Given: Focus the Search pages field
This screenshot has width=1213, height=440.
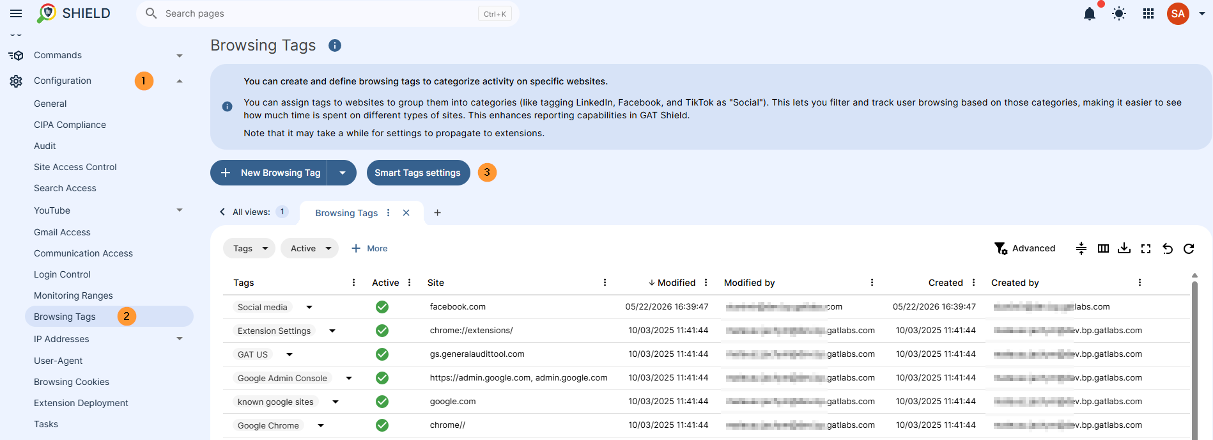Looking at the screenshot, I should pyautogui.click(x=328, y=13).
